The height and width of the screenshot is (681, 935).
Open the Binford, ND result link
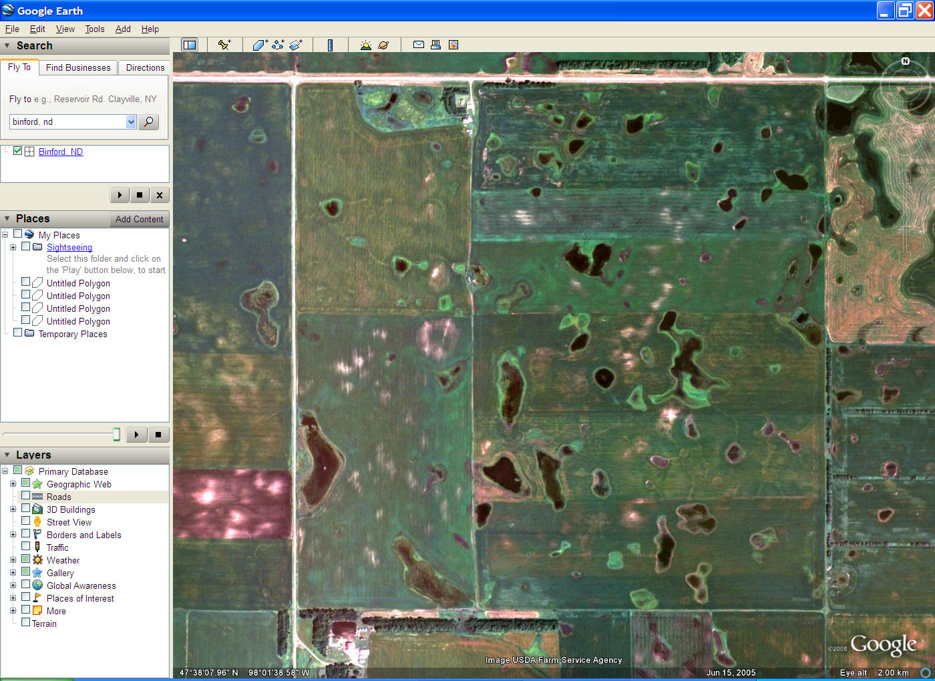tap(61, 152)
